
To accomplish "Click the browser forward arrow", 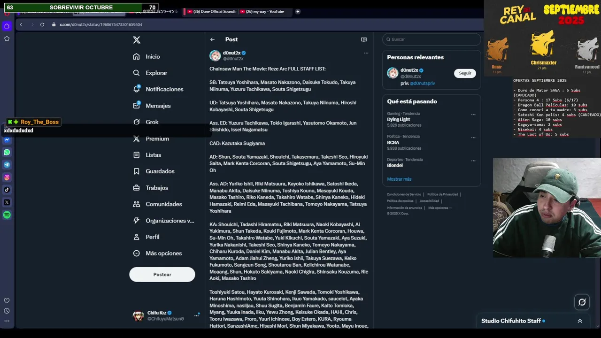I will 31,24.
